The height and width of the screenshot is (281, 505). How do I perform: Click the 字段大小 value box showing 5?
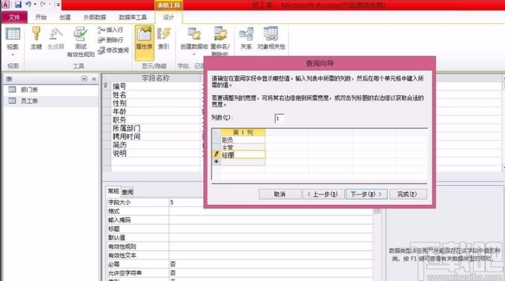pyautogui.click(x=271, y=202)
